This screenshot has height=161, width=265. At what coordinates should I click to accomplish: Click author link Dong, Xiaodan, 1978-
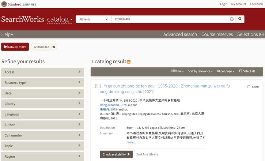click(114, 105)
